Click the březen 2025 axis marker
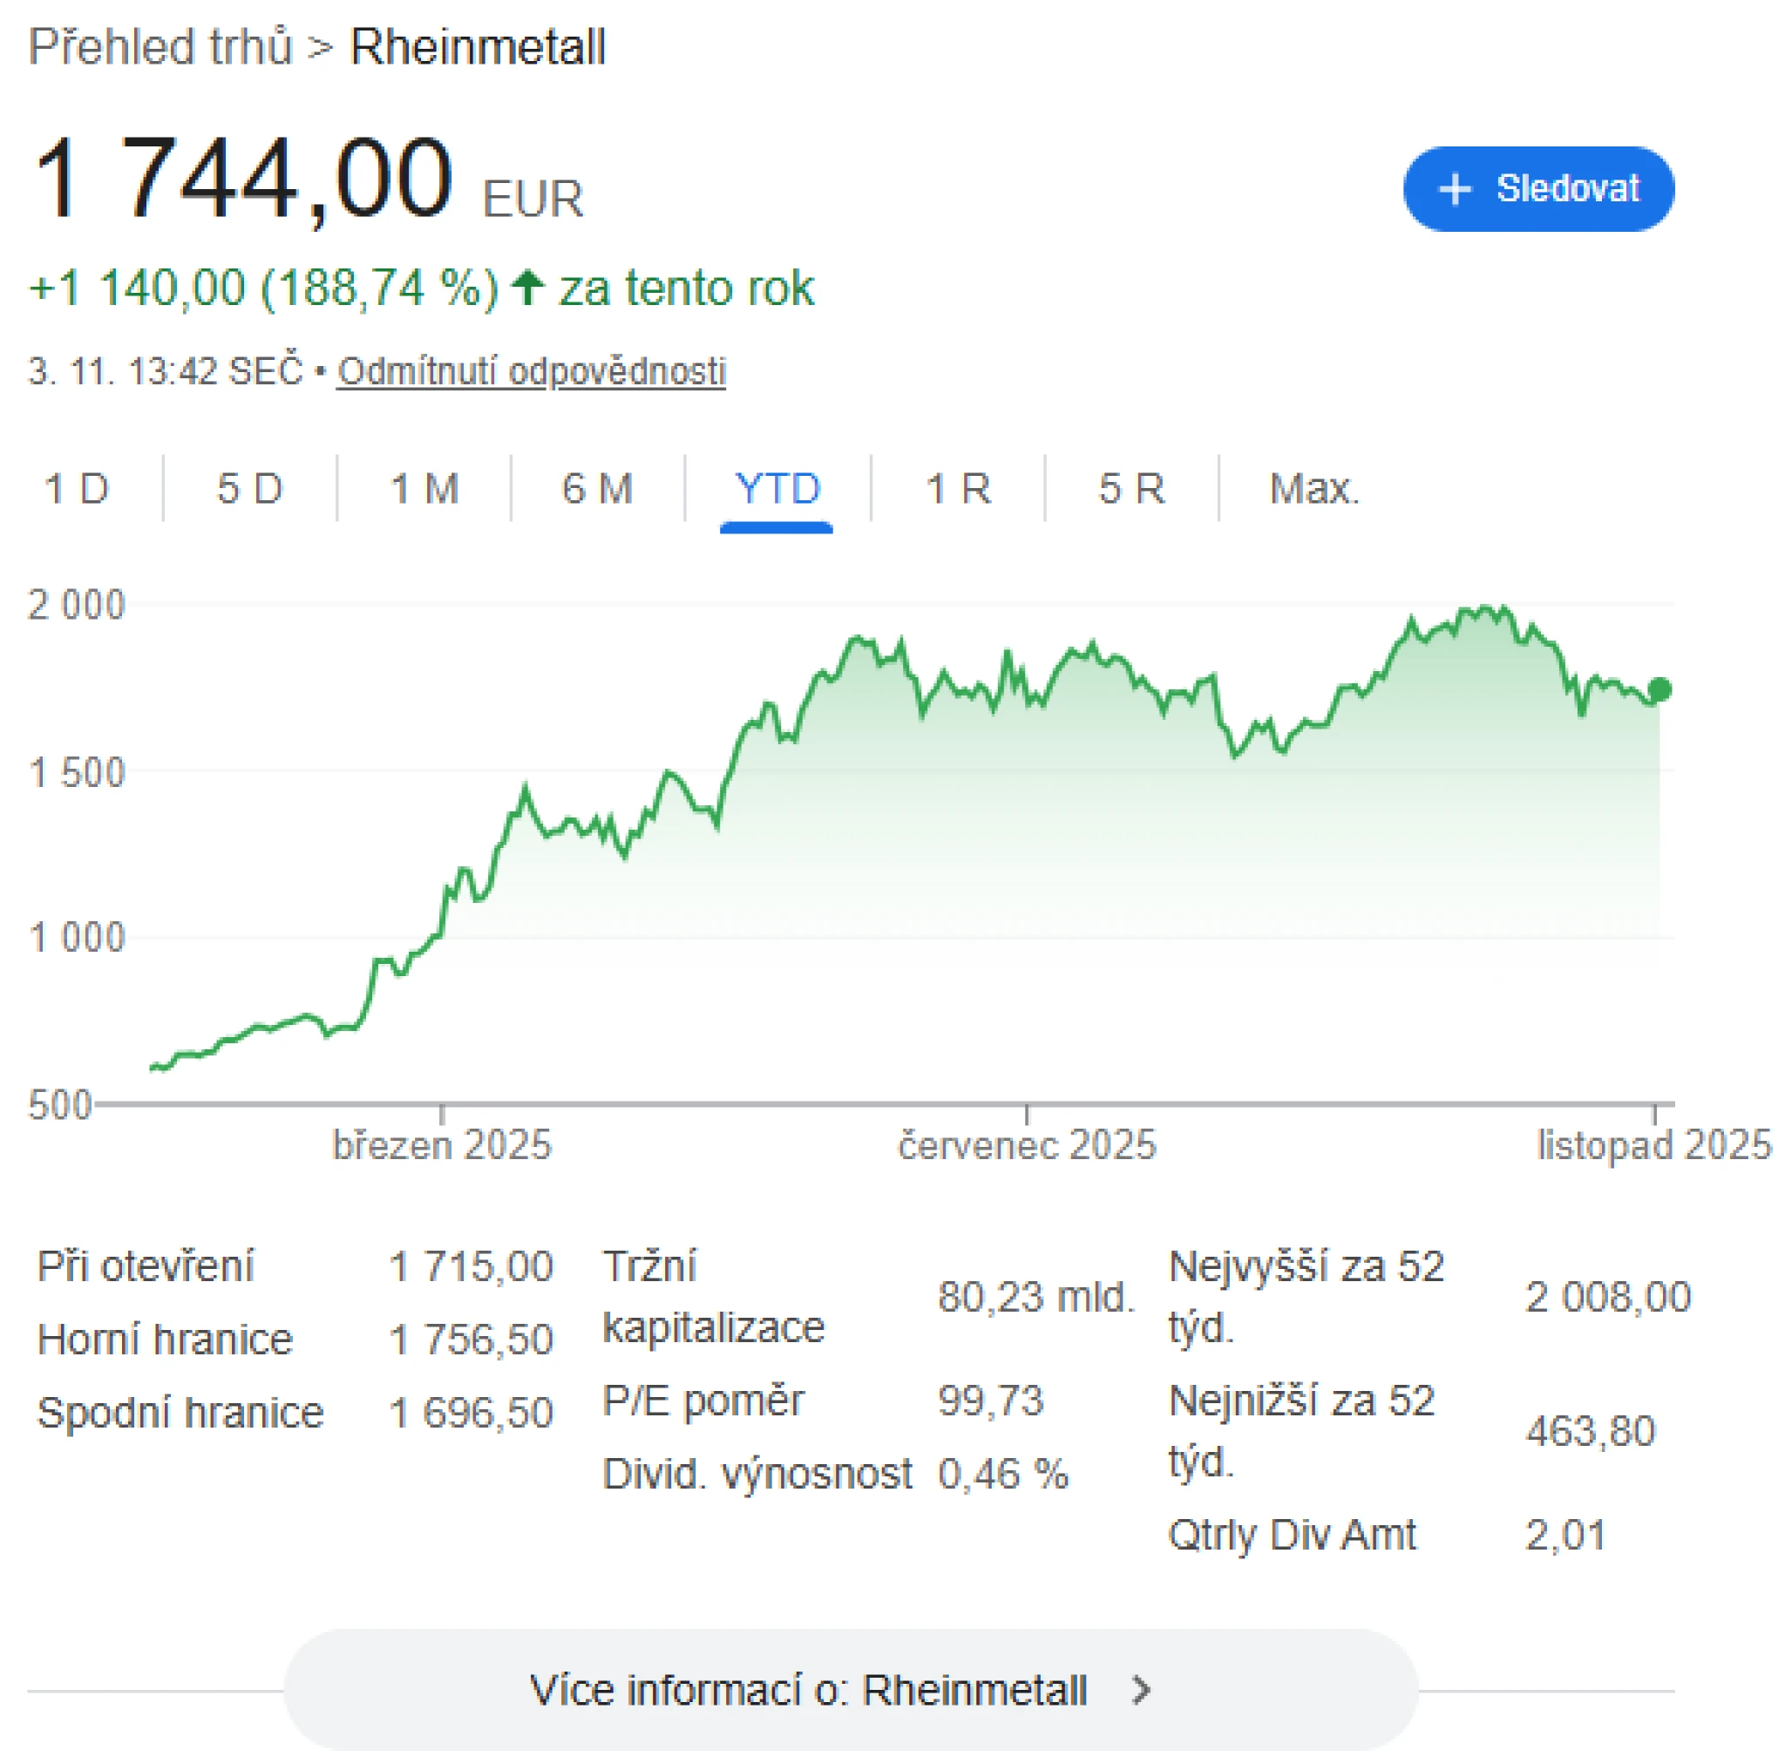Screen dimensions: 1785x1757 pyautogui.click(x=442, y=1145)
